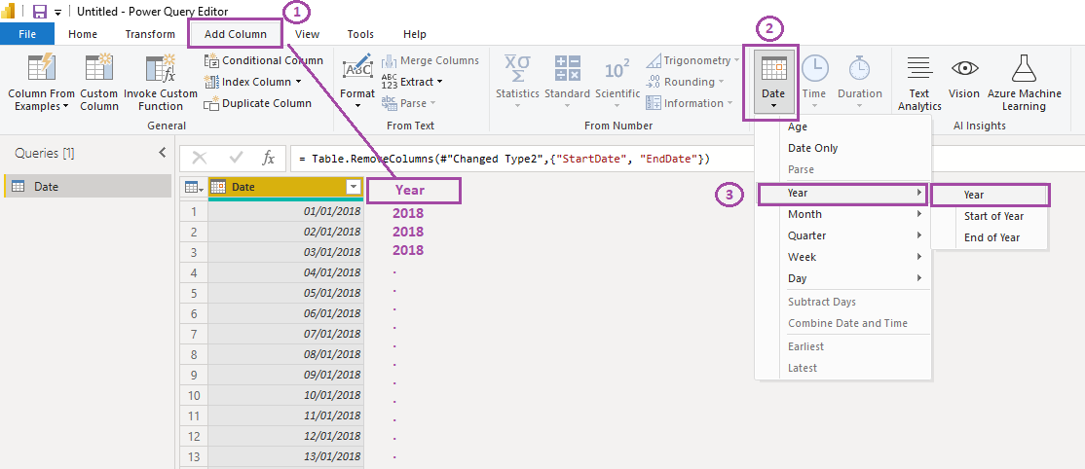The image size is (1085, 469).
Task: Click Invoke Custom Function icon
Action: click(x=160, y=68)
